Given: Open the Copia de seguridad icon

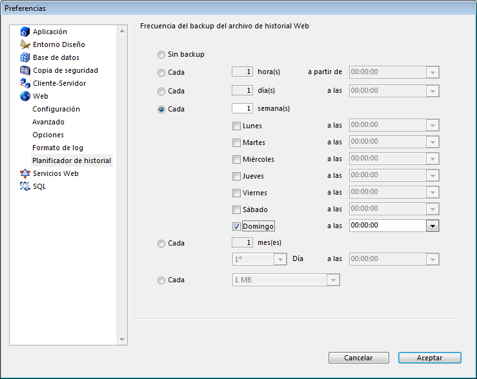Looking at the screenshot, I should point(25,70).
